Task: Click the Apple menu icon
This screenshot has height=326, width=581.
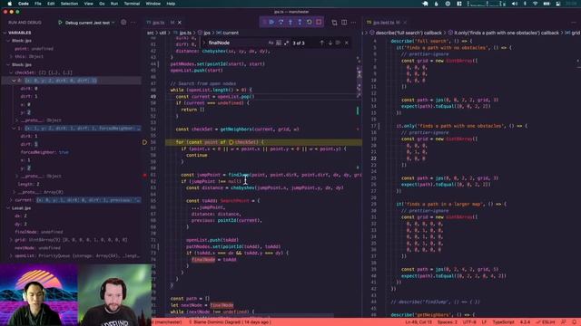Action: click(10, 4)
